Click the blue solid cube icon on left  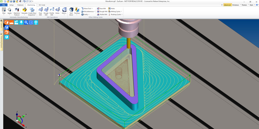tap(7, 27)
